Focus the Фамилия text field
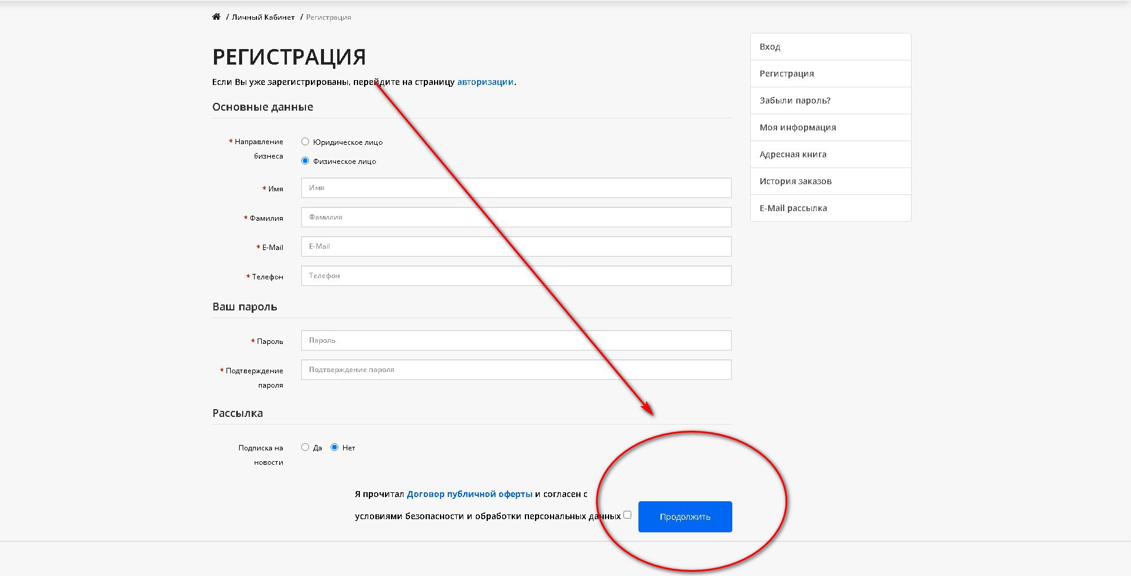This screenshot has height=576, width=1131. tap(516, 217)
